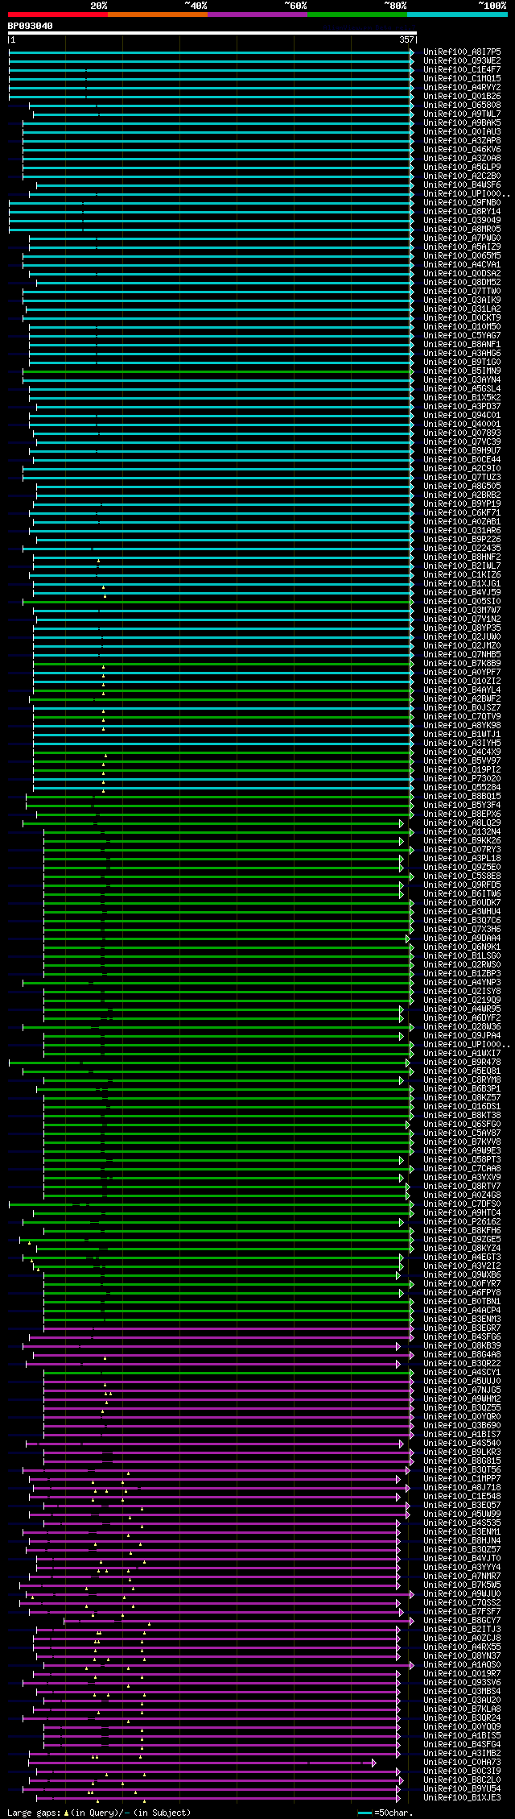Click the UniRef100_A9DAA4 label
The image size is (515, 1819).
(x=462, y=938)
